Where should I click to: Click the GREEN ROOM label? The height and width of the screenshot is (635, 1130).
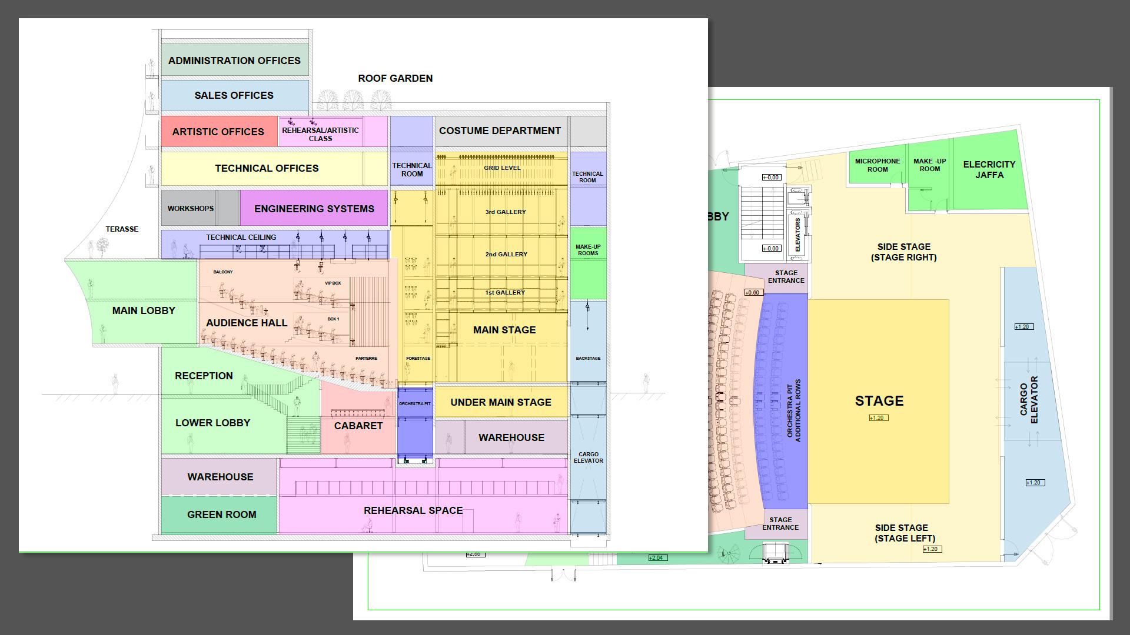point(222,514)
